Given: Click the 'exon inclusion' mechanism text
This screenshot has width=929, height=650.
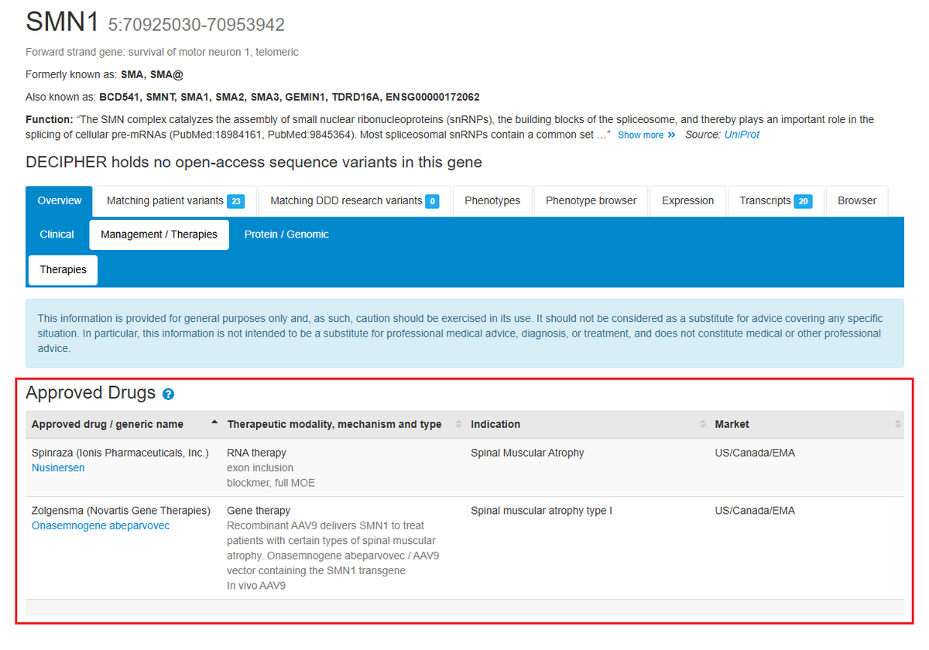Looking at the screenshot, I should (260, 468).
